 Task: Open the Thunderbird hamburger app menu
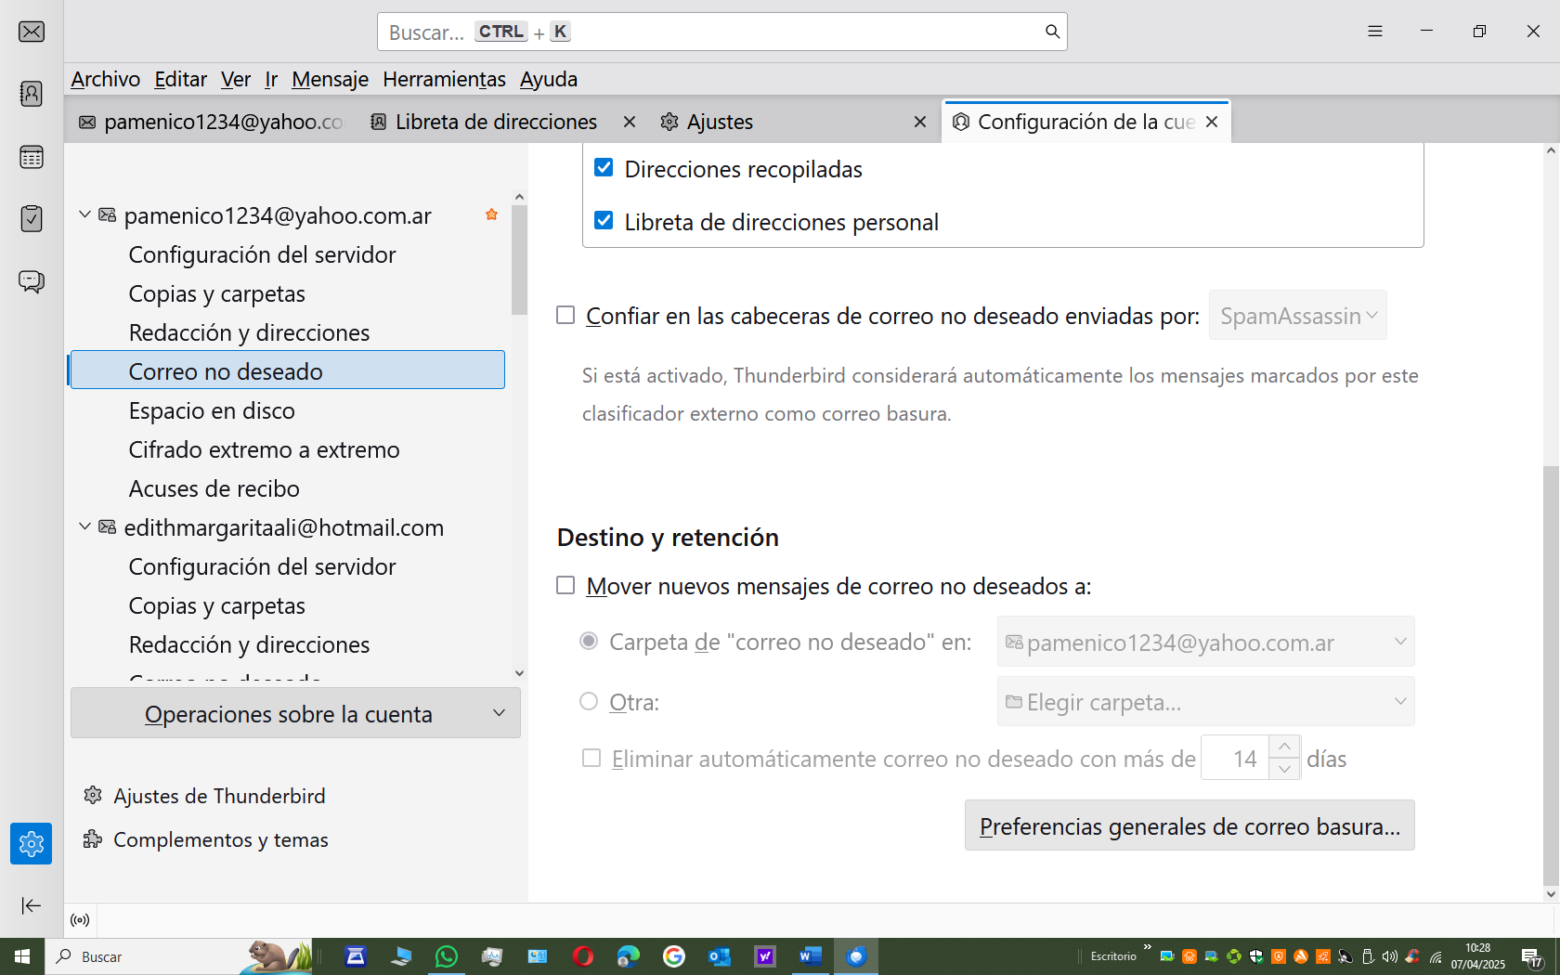(x=1375, y=32)
